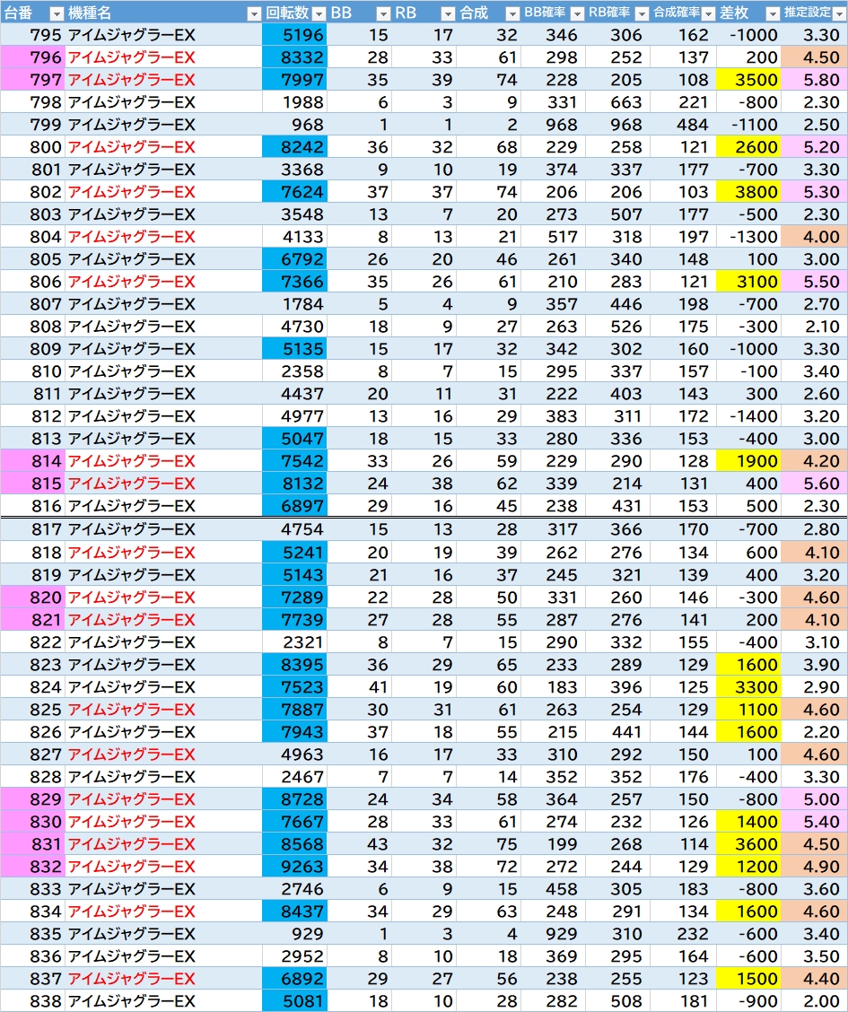The image size is (848, 1012).
Task: Click rotation count cell 8728
Action: click(294, 799)
